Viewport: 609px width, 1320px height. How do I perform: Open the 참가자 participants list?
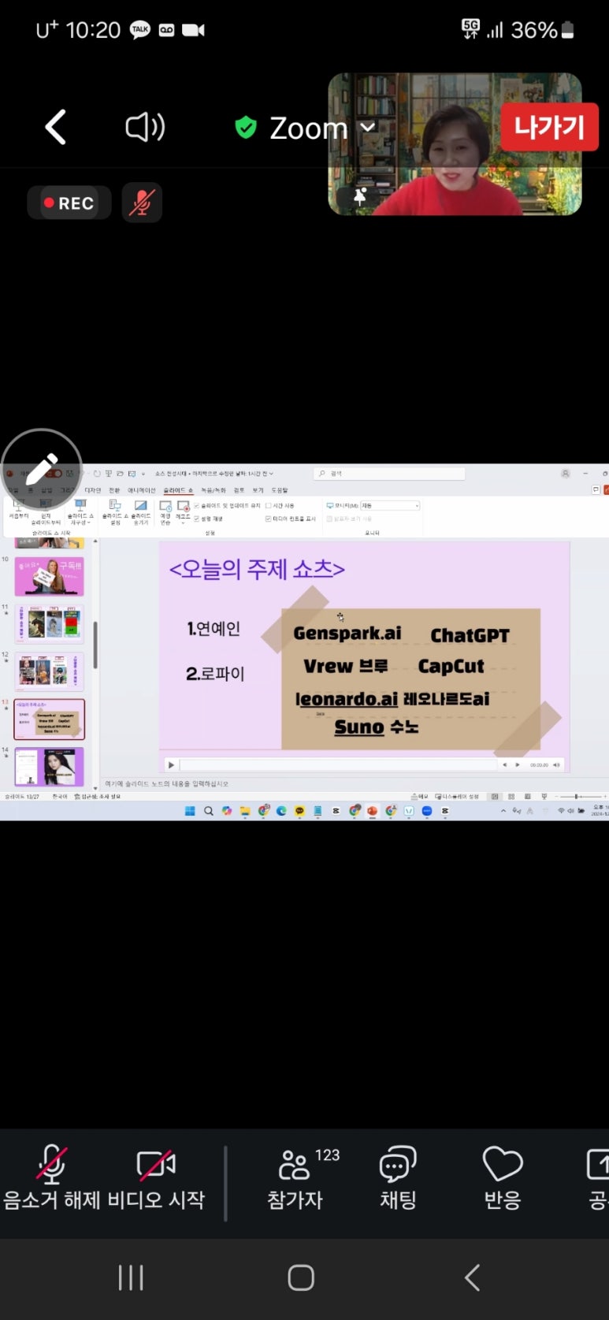coord(295,1179)
